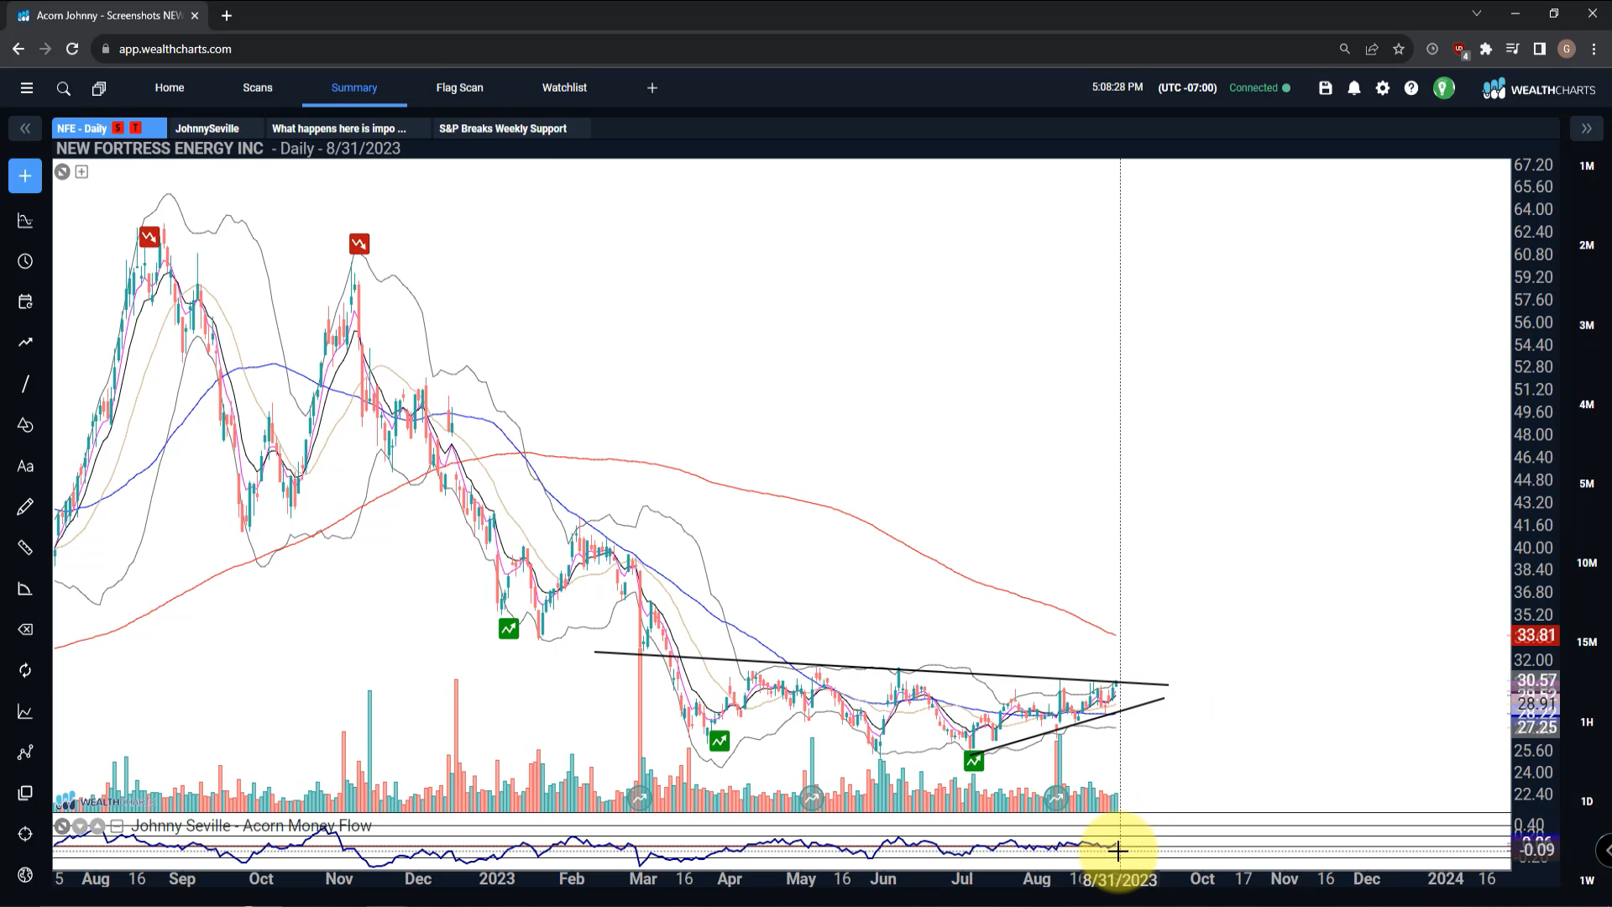The image size is (1612, 907).
Task: Open the connected-points path tool
Action: point(25,752)
